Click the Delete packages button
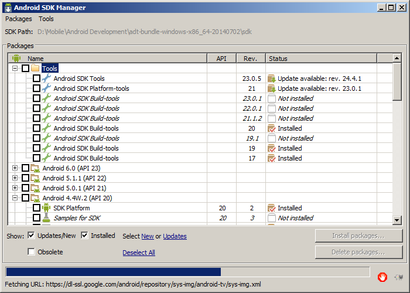 click(358, 252)
